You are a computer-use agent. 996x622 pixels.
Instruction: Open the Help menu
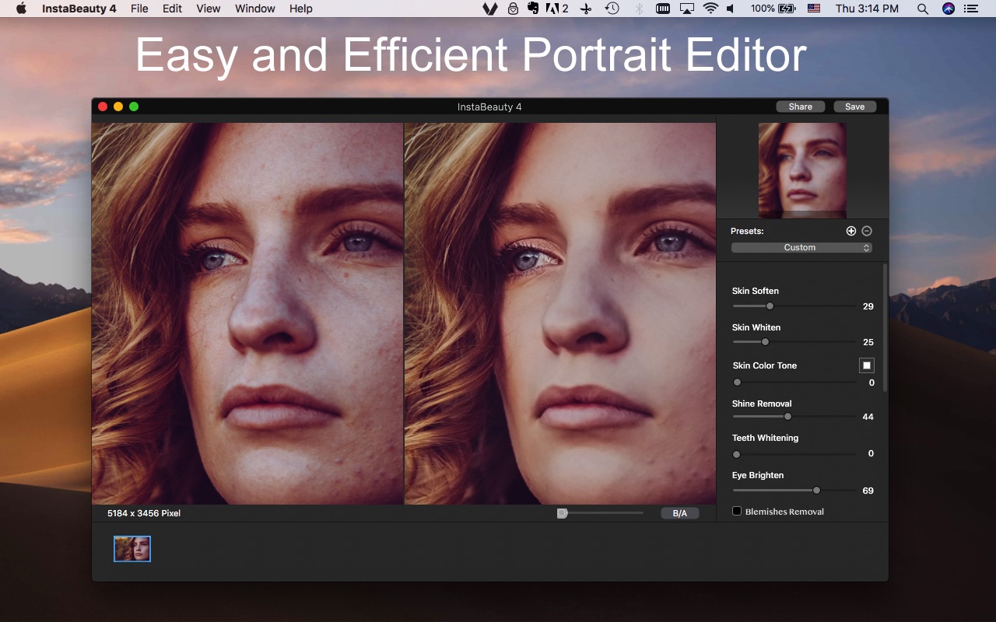click(300, 9)
